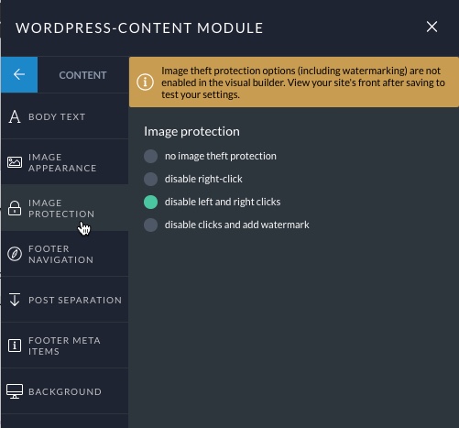Click the Footer Navigation compass icon

click(15, 254)
